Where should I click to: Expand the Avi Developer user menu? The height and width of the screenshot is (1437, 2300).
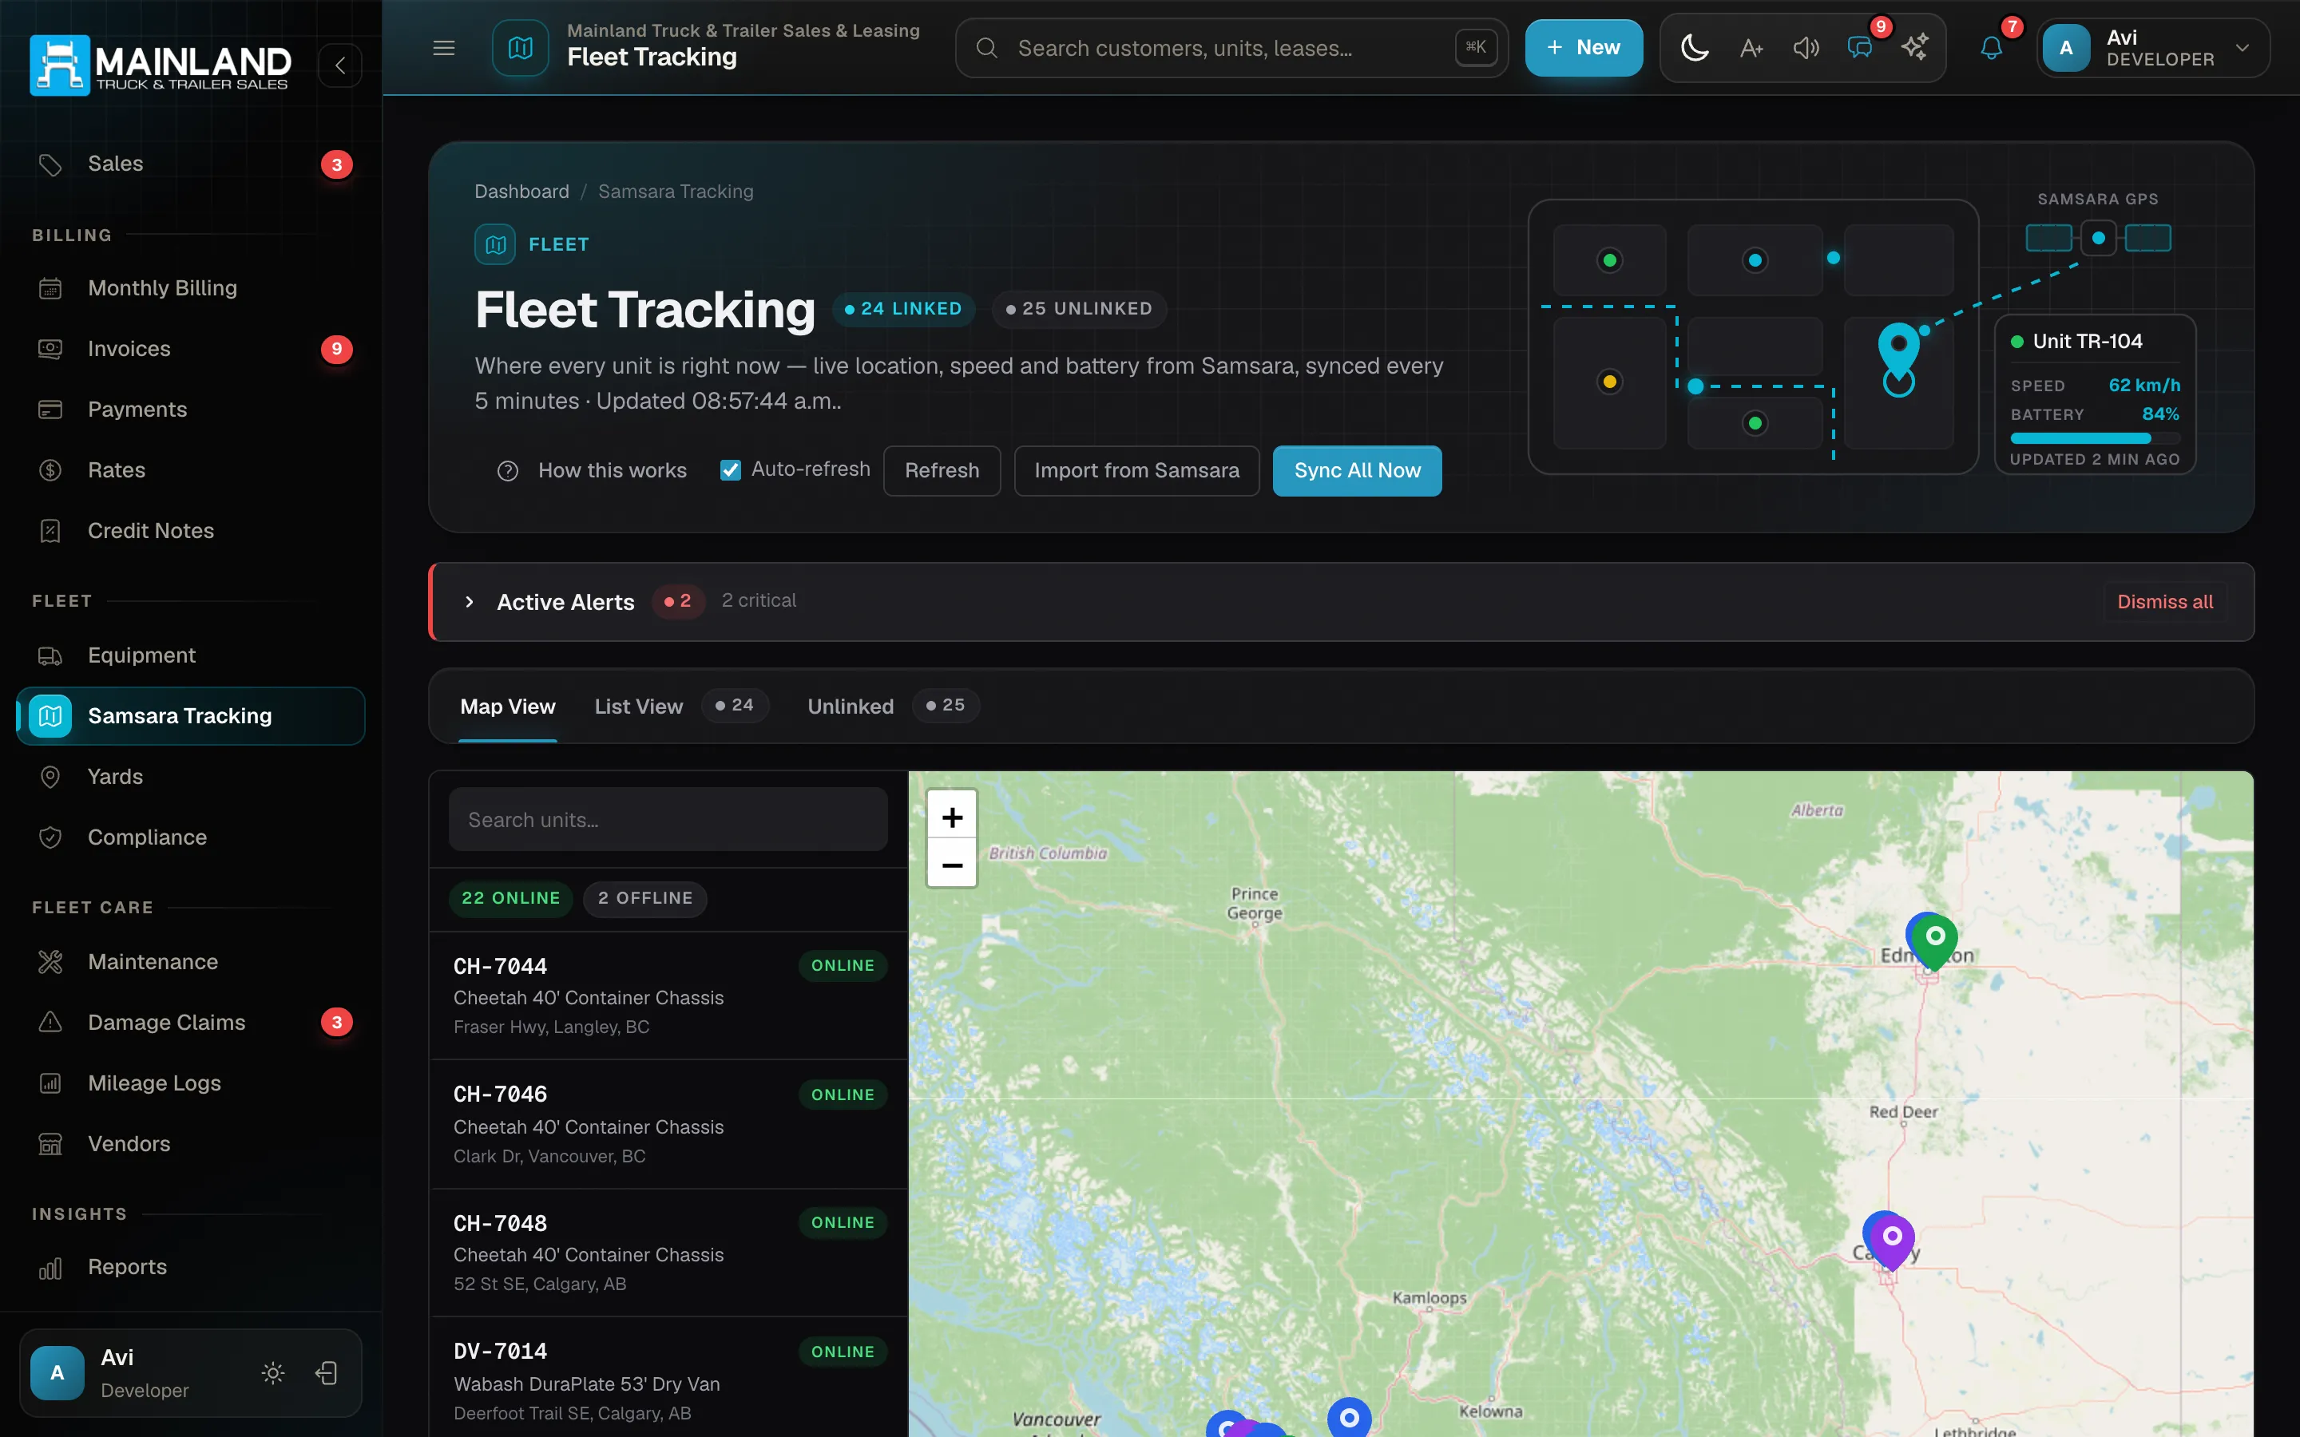[2153, 48]
